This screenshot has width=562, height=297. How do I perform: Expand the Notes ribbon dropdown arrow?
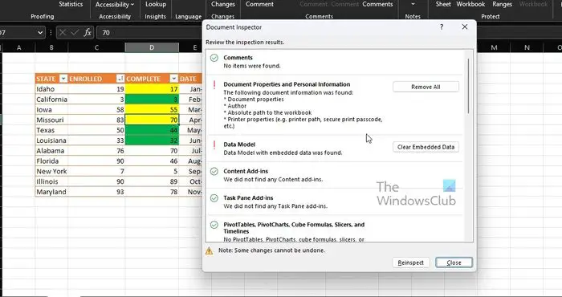click(x=413, y=4)
